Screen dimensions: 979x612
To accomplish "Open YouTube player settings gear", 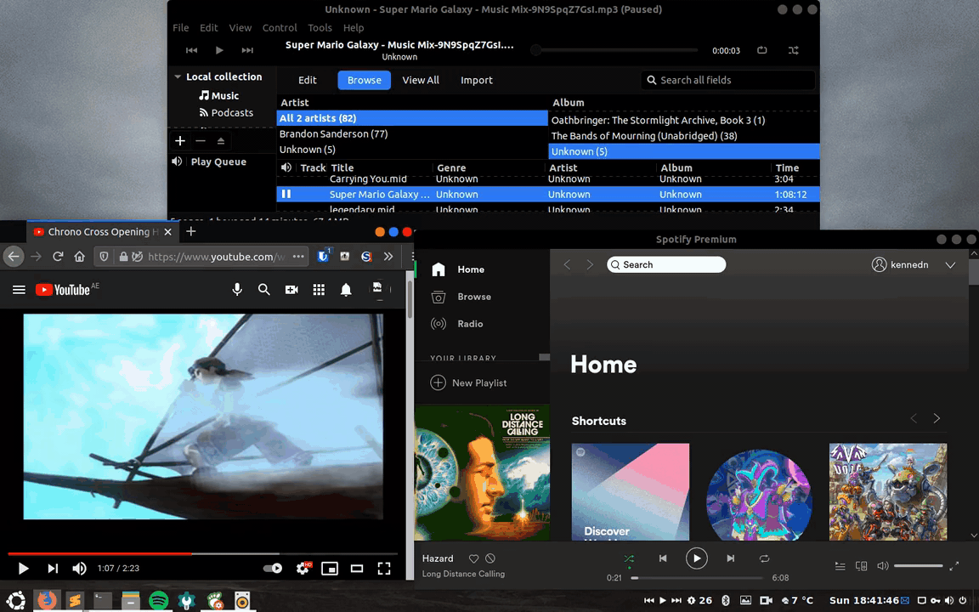I will (303, 569).
